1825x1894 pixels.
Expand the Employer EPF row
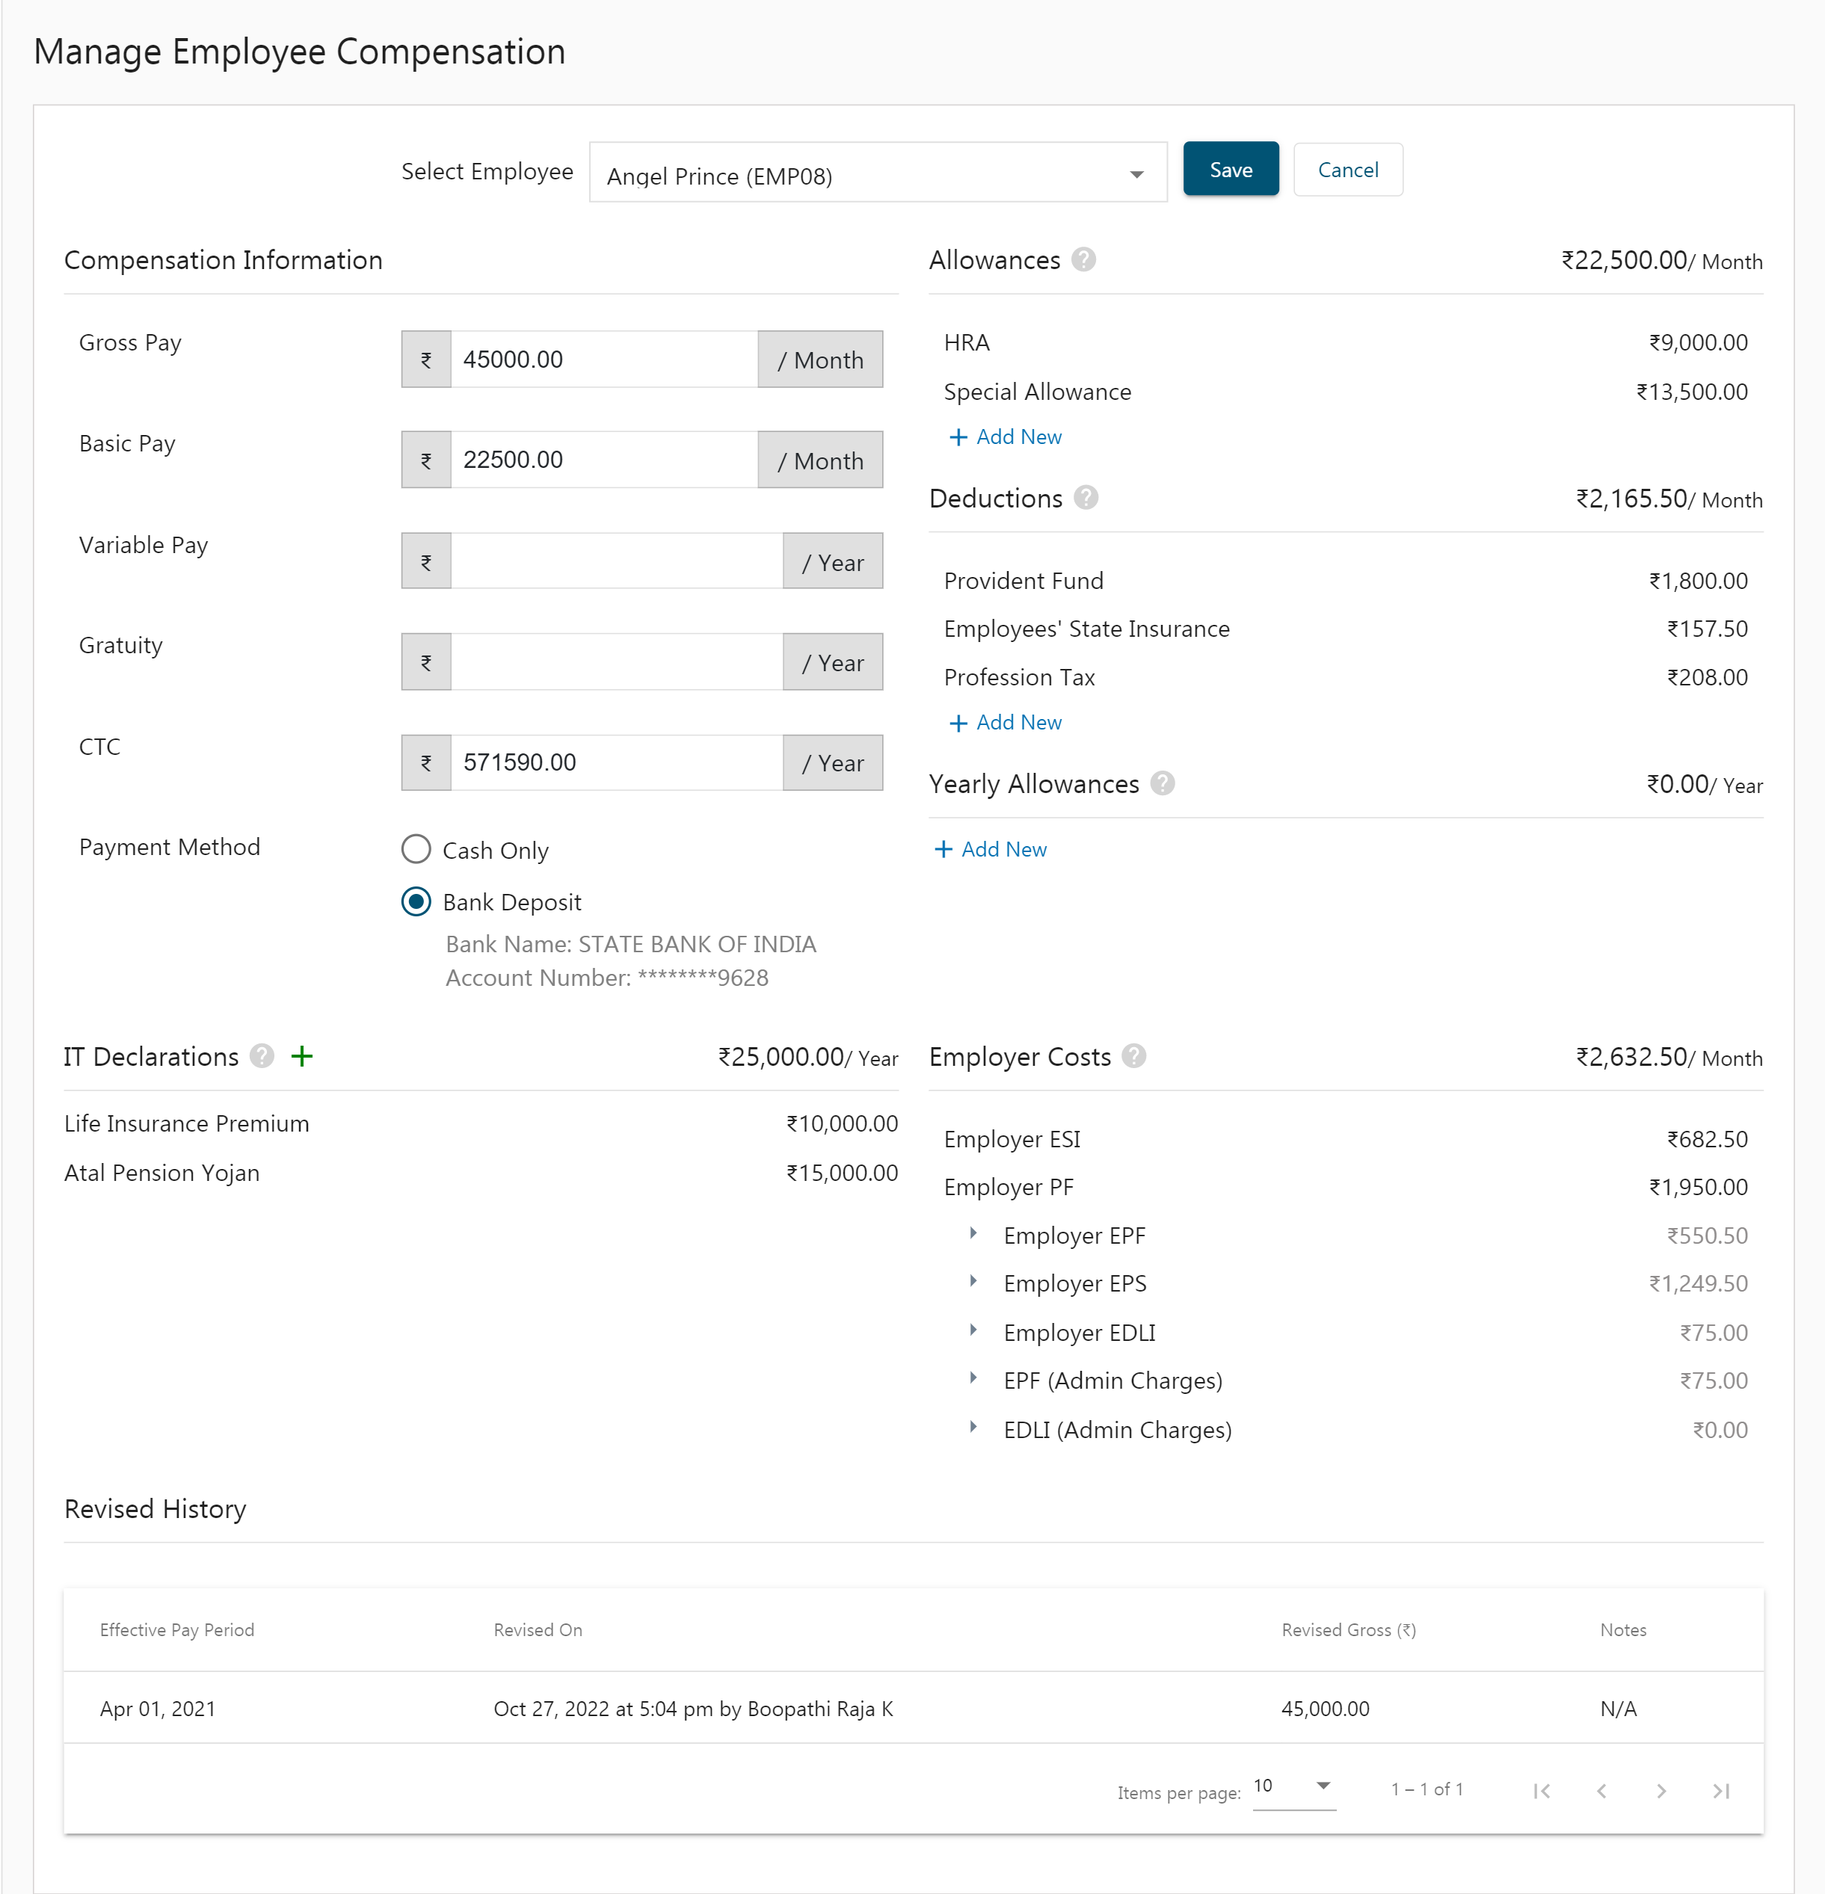click(973, 1234)
